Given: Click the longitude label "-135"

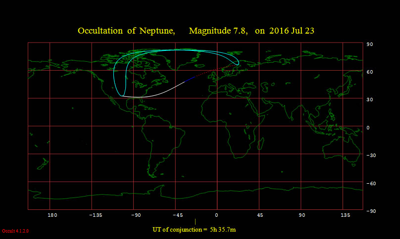Looking at the screenshot, I should [96, 215].
